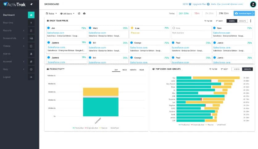
Task: Print the dashboard using the printer icon
Action: [x=84, y=14]
